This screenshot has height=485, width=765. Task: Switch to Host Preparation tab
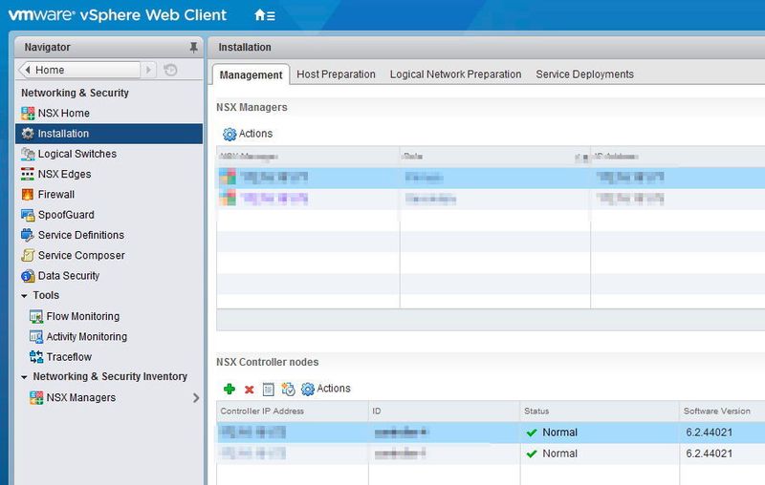point(337,74)
